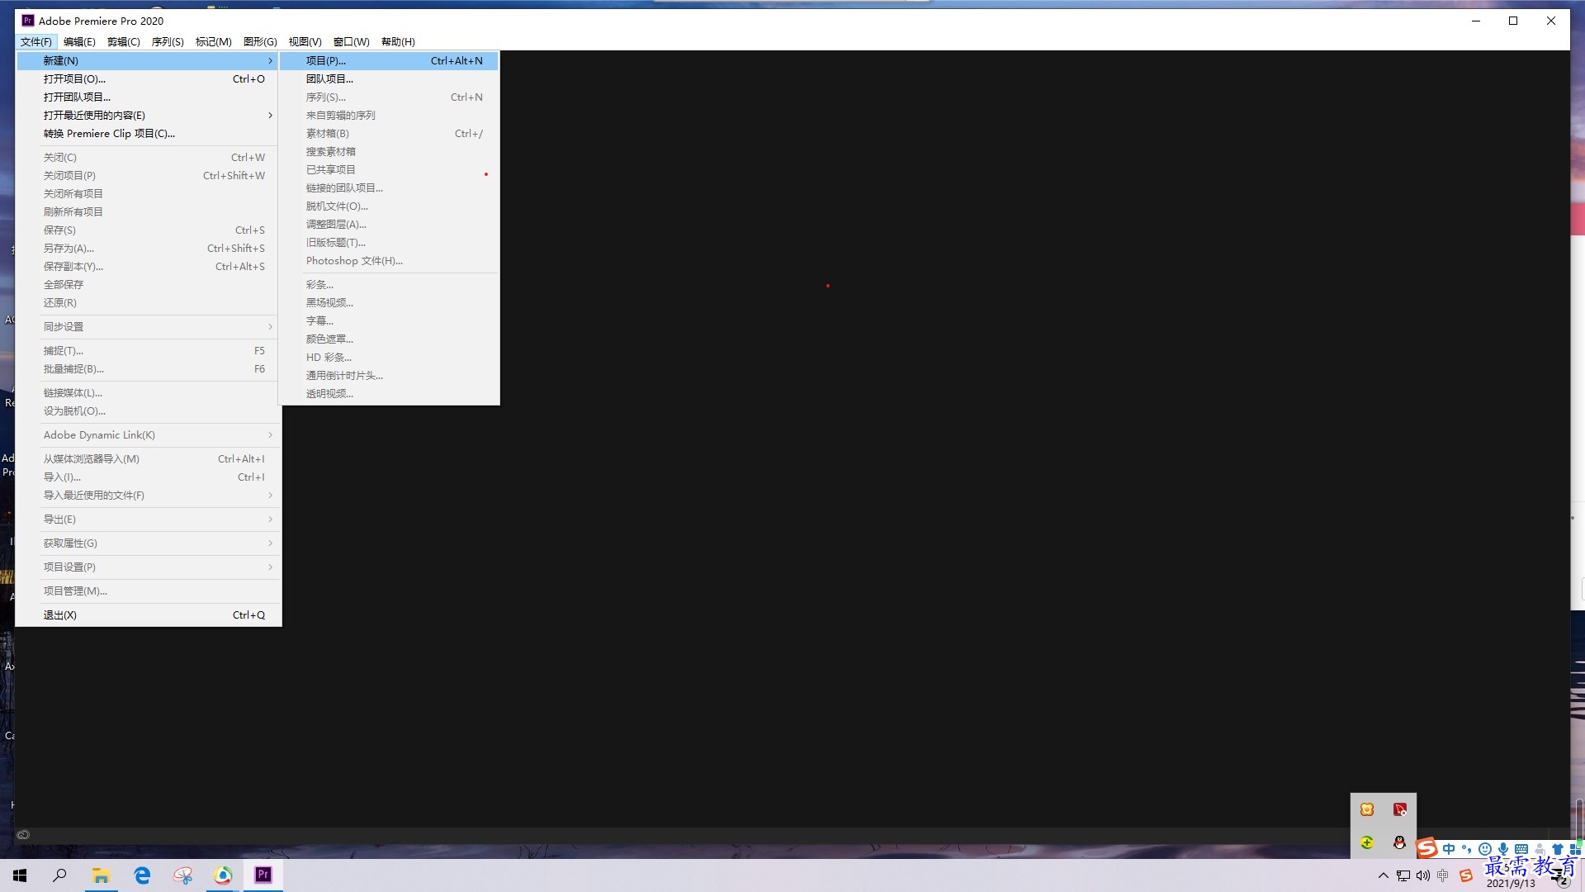Open QQ penguin from tray popup
The width and height of the screenshot is (1585, 892).
click(1400, 842)
